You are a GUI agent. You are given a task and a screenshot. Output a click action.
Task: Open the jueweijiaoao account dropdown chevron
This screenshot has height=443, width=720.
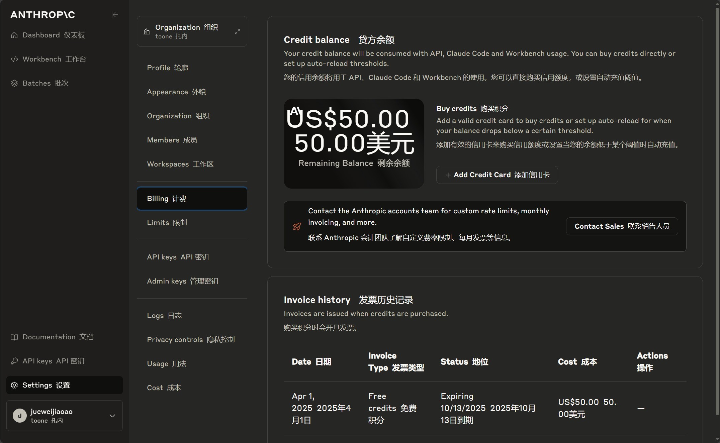tap(112, 416)
